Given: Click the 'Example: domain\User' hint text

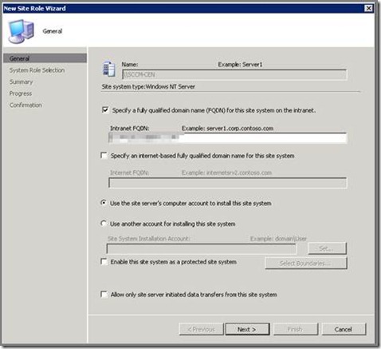Looking at the screenshot, I should pyautogui.click(x=278, y=239).
